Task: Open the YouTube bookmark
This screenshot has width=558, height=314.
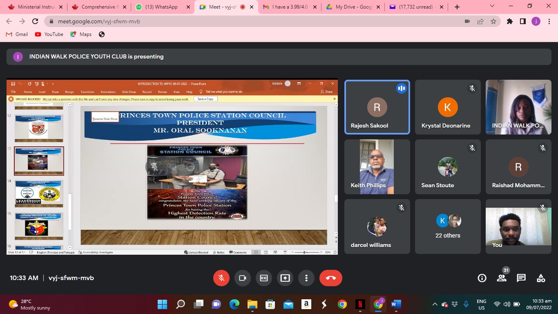Action: pyautogui.click(x=49, y=34)
